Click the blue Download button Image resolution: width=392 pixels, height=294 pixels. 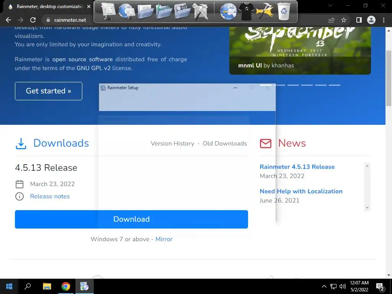click(x=132, y=219)
